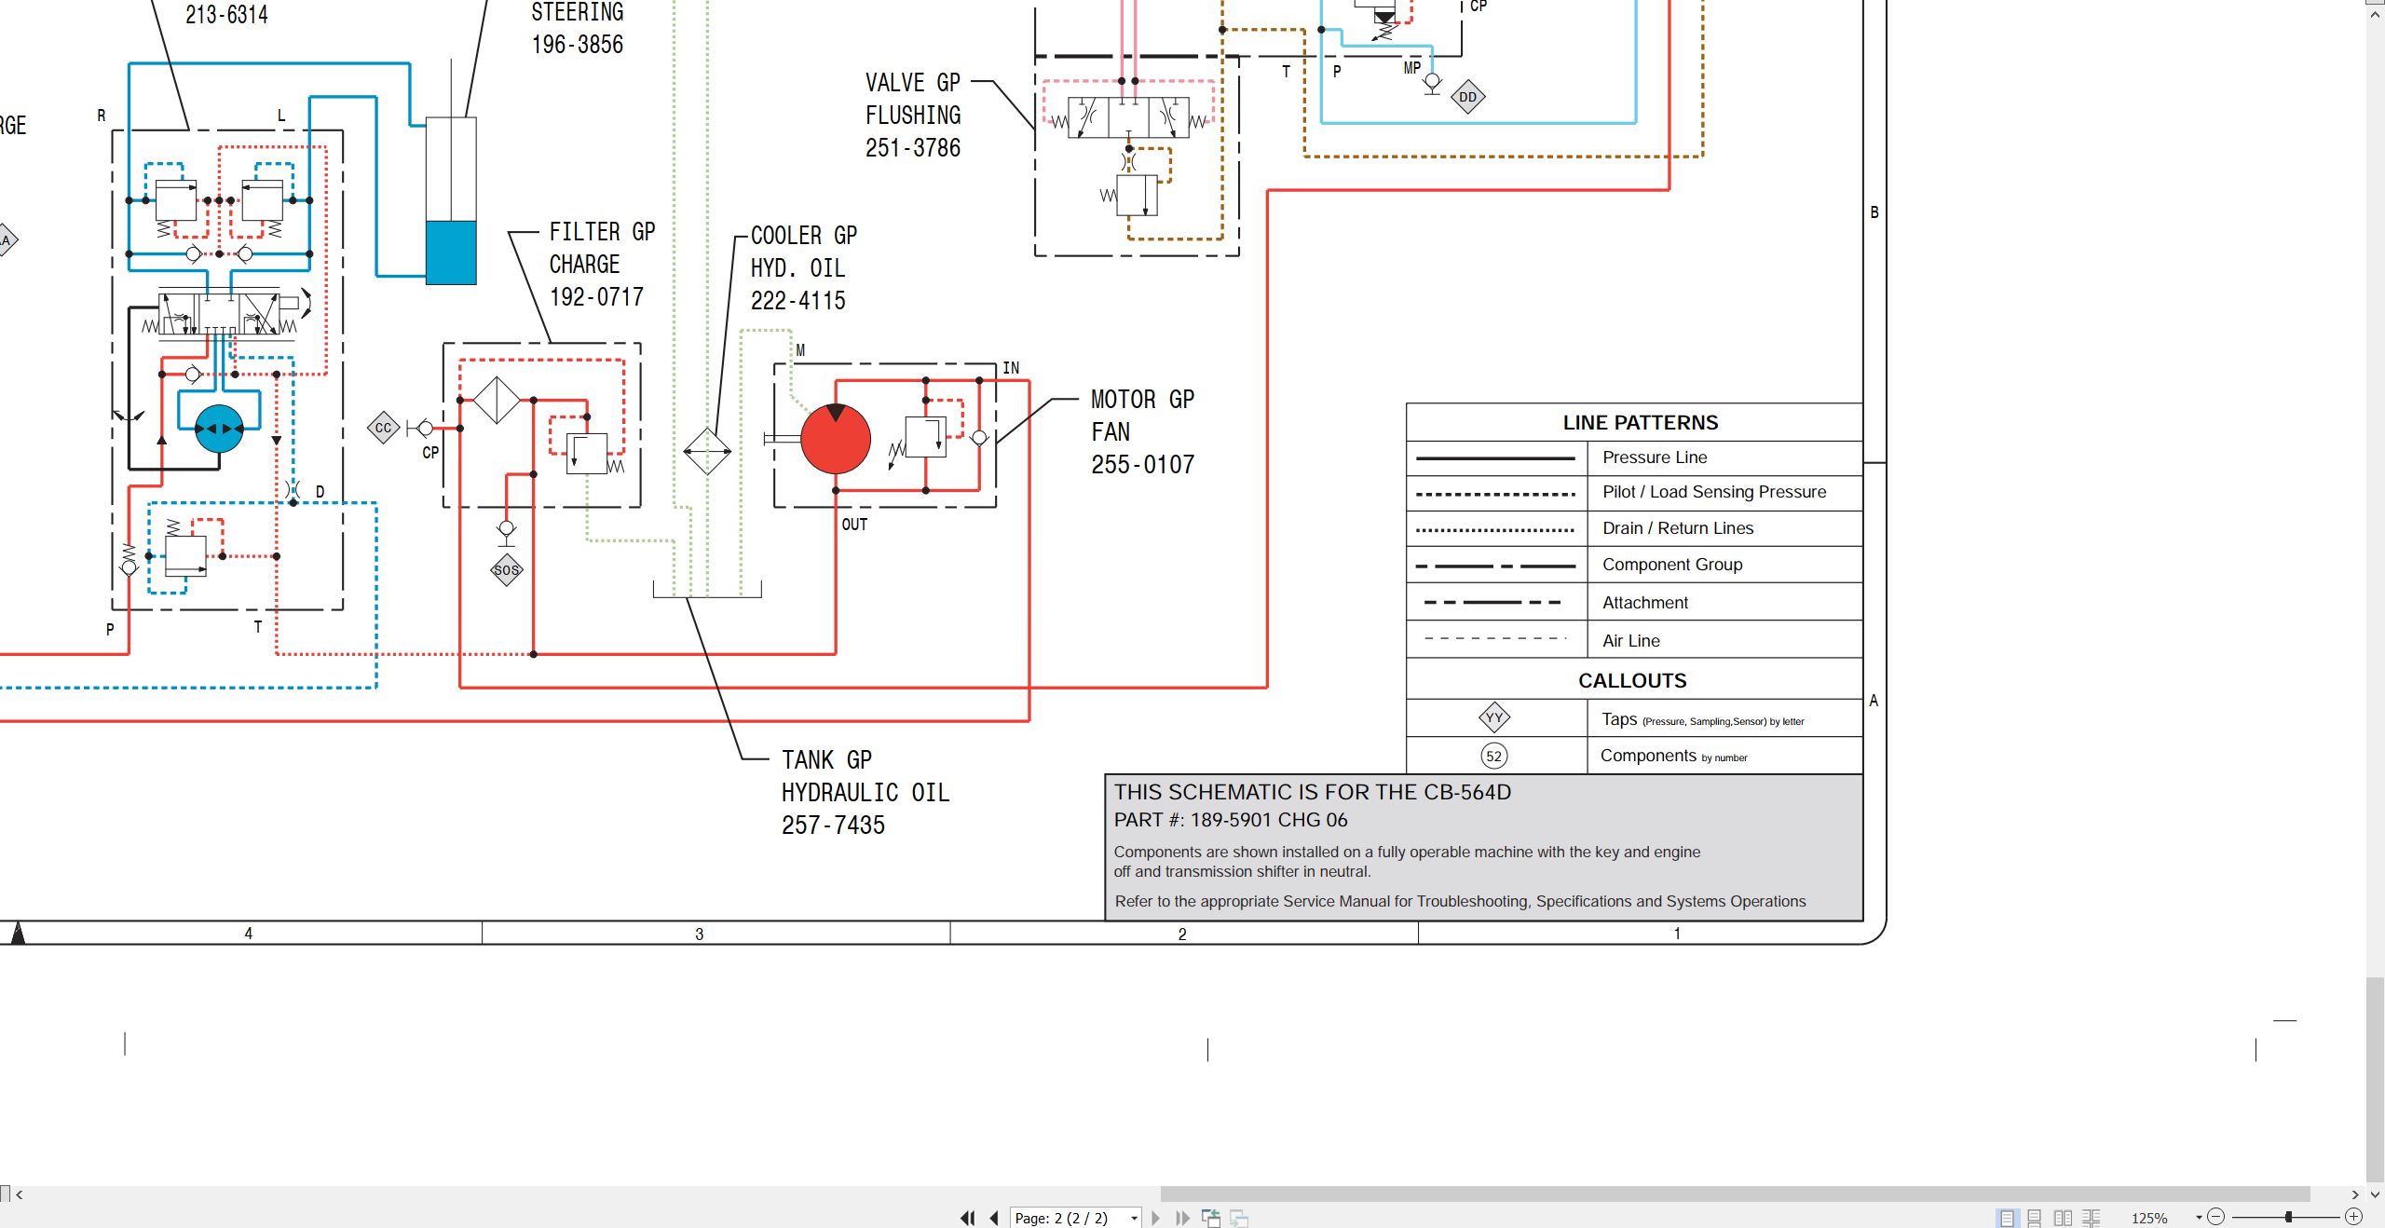Click the zoom in plus button
This screenshot has width=2385, height=1228.
2354,1217
